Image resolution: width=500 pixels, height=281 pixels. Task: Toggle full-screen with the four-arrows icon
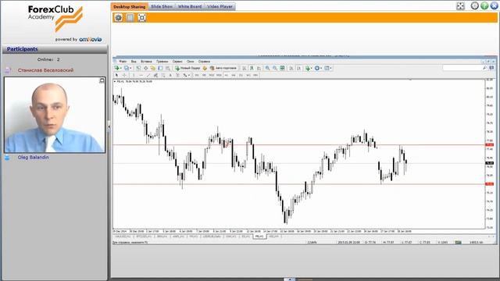460,6
